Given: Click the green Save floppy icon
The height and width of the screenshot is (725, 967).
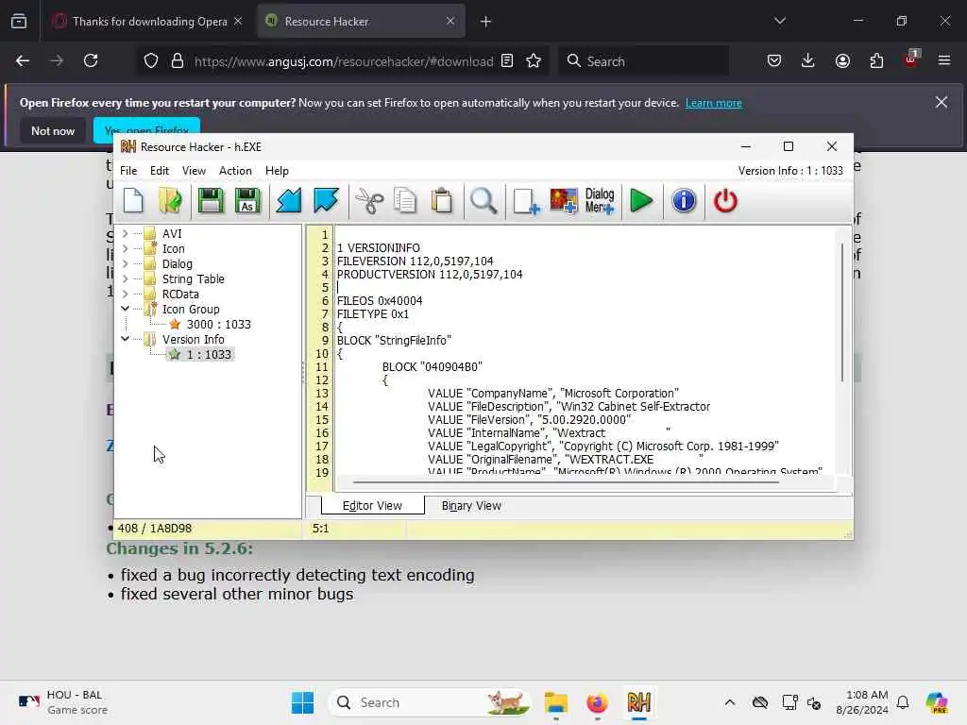Looking at the screenshot, I should [211, 201].
